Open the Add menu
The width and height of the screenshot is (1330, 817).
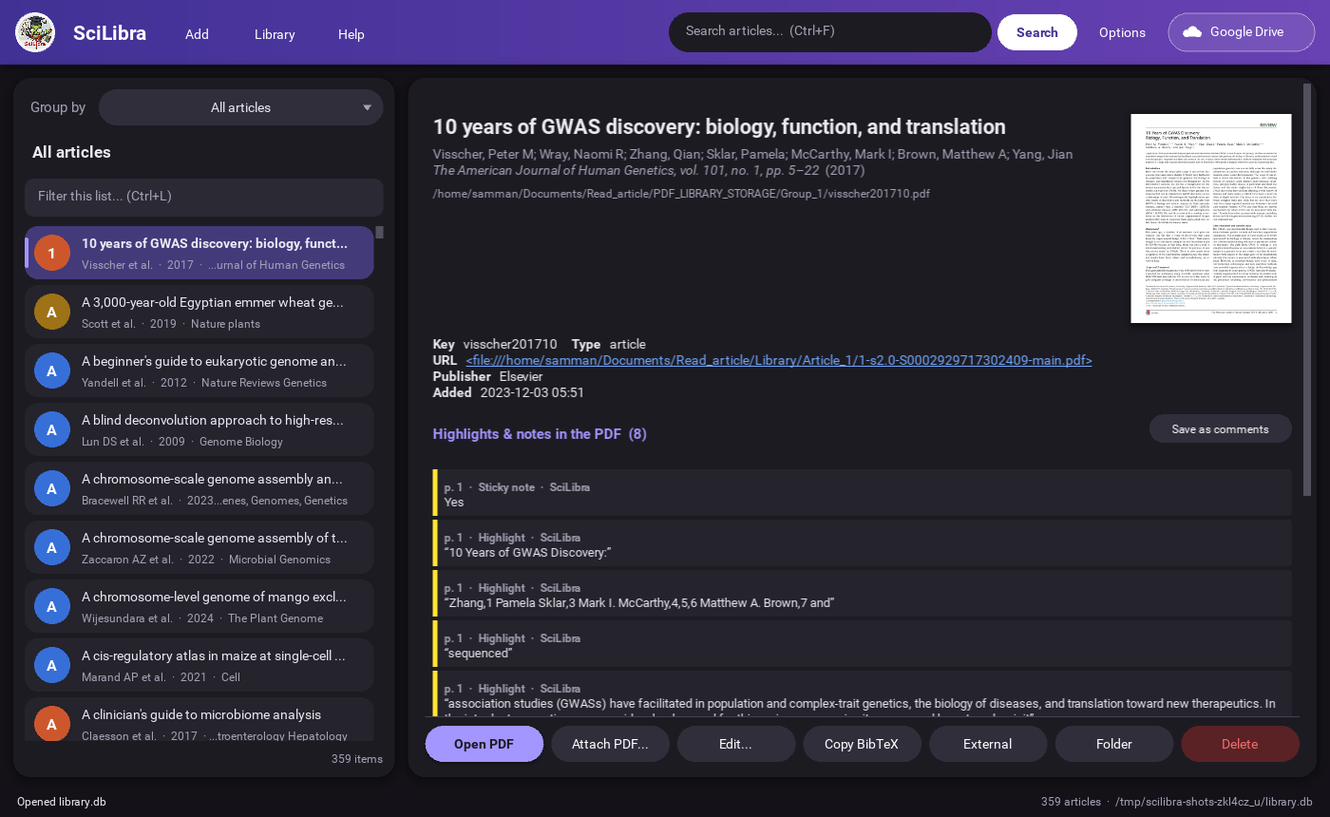click(x=197, y=33)
